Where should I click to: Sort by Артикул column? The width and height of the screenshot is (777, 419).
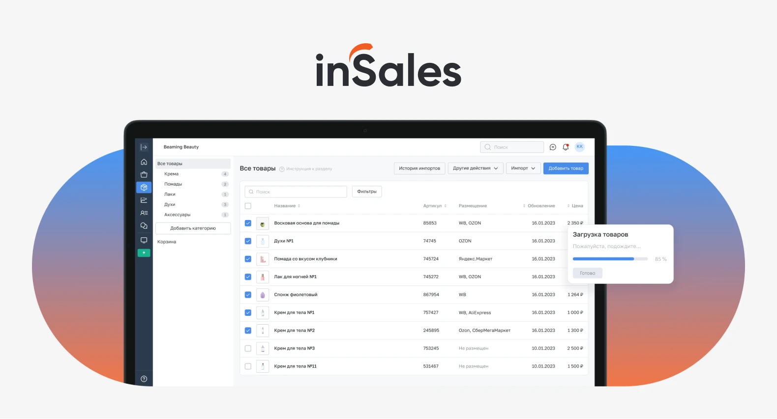[x=435, y=206]
